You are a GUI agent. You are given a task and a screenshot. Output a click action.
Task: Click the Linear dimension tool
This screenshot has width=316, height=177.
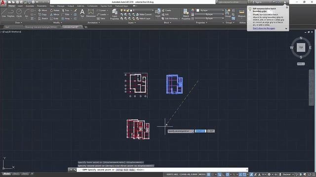click(x=101, y=10)
